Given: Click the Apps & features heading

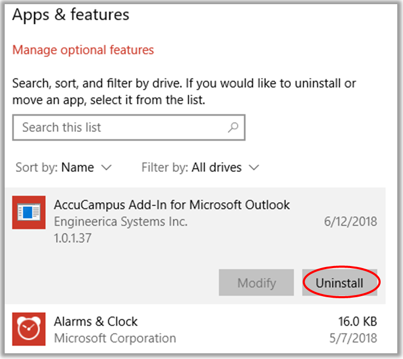Looking at the screenshot, I should click(x=71, y=15).
